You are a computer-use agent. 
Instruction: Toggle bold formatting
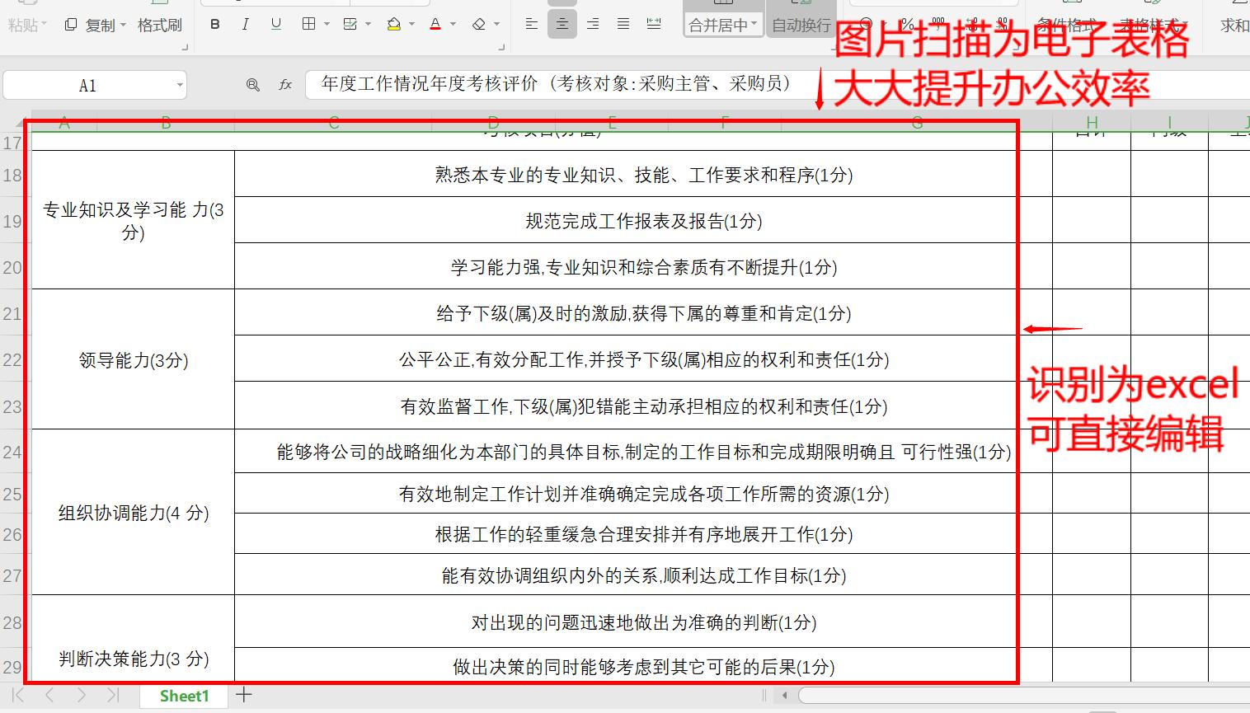[215, 25]
